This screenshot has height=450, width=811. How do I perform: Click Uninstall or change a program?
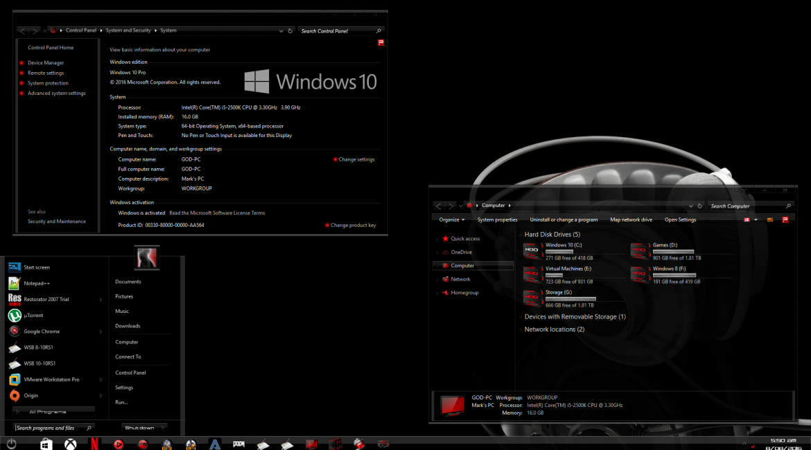pos(564,219)
